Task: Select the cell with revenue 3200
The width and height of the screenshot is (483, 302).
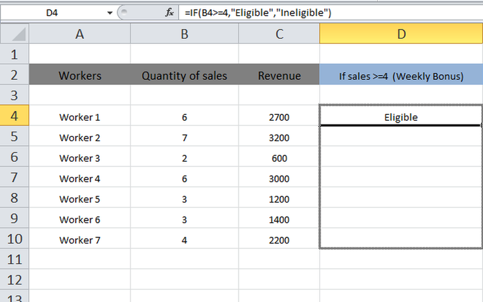Action: coord(279,137)
